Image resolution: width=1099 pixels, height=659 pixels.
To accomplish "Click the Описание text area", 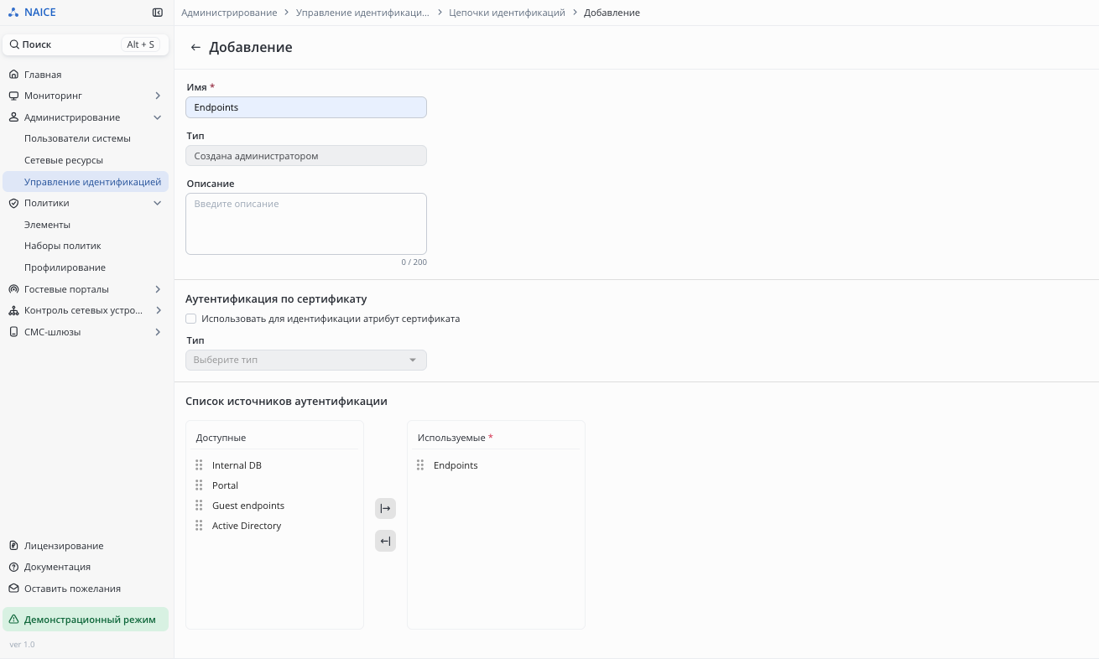I will click(305, 224).
